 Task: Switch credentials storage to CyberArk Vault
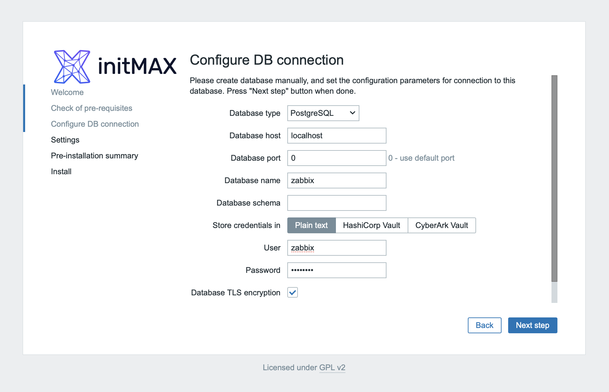442,225
